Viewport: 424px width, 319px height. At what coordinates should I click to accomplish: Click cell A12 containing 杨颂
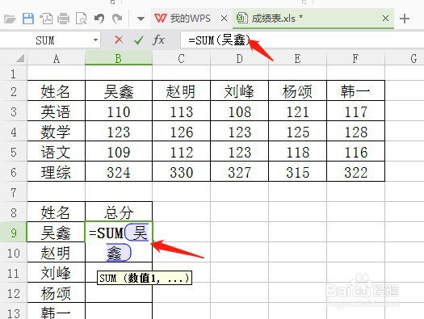57,293
